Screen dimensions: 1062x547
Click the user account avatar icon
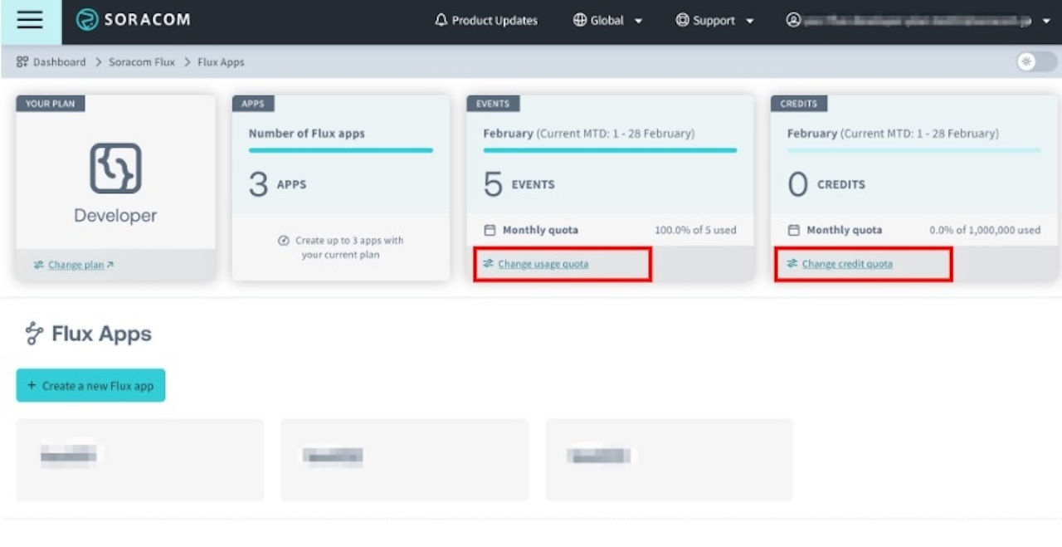coord(794,21)
